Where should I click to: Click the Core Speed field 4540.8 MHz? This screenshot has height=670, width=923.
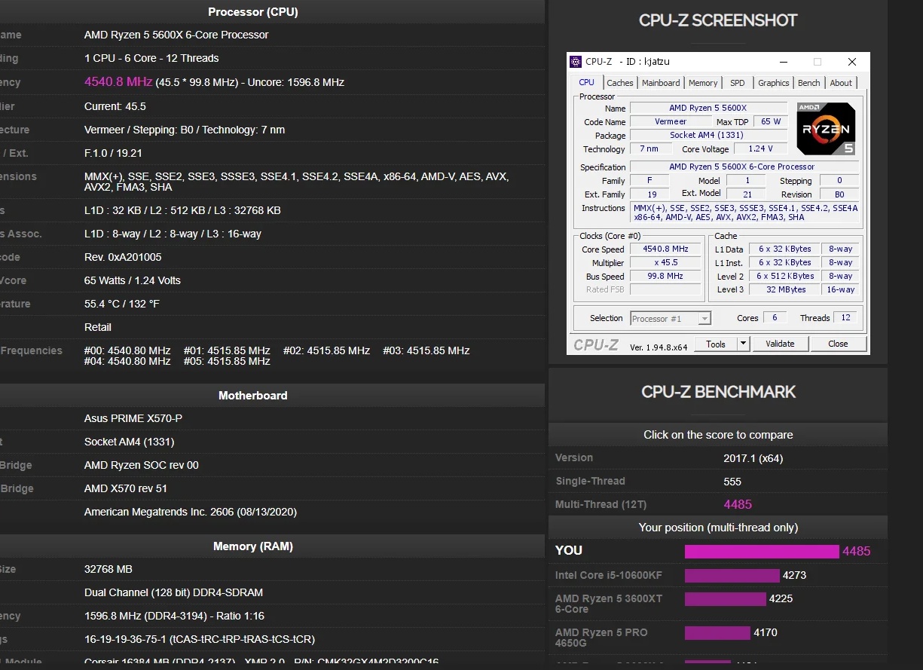point(665,249)
